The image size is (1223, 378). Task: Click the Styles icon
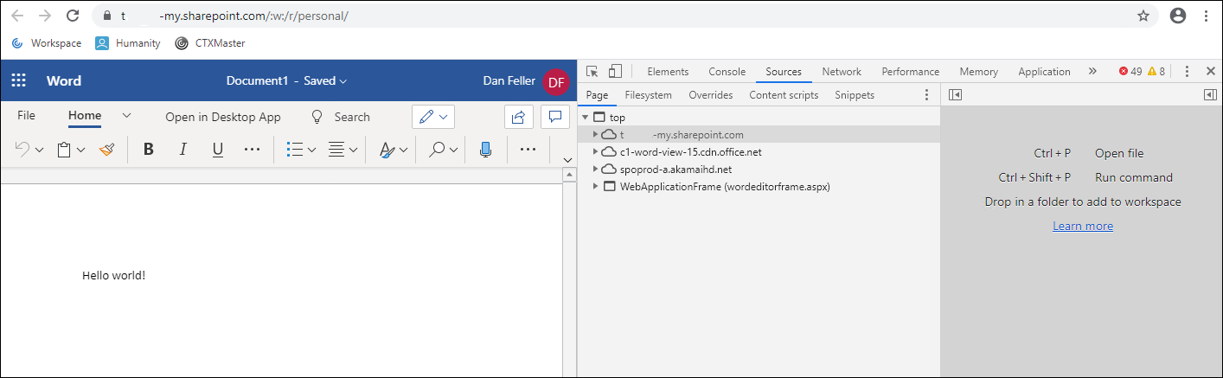tap(387, 150)
